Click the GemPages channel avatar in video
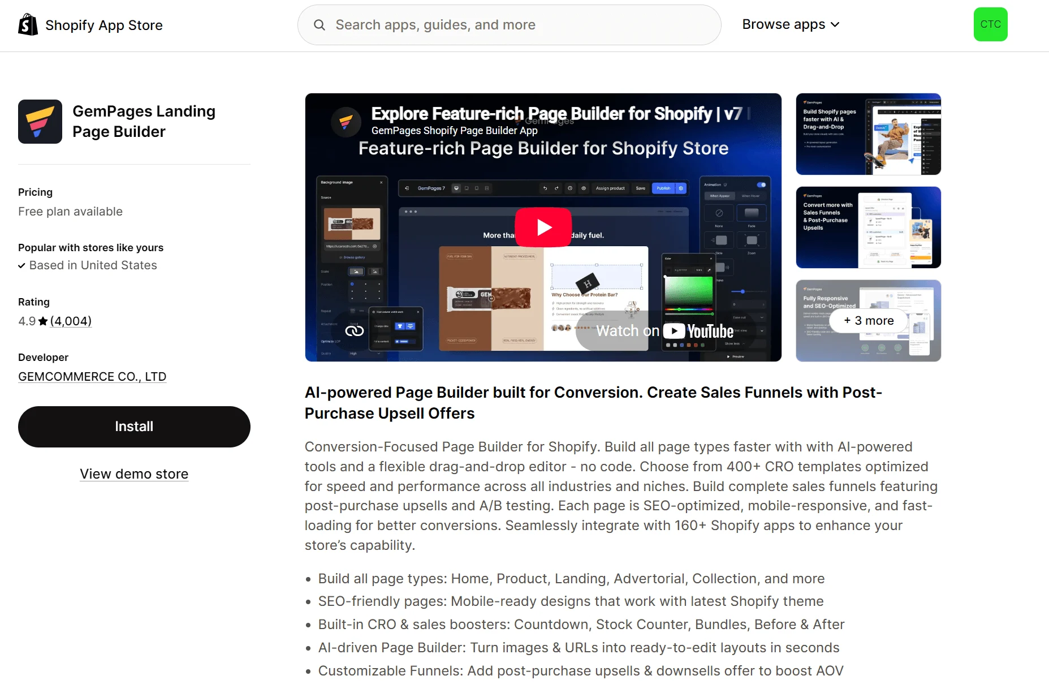The image size is (1049, 693). 346,122
